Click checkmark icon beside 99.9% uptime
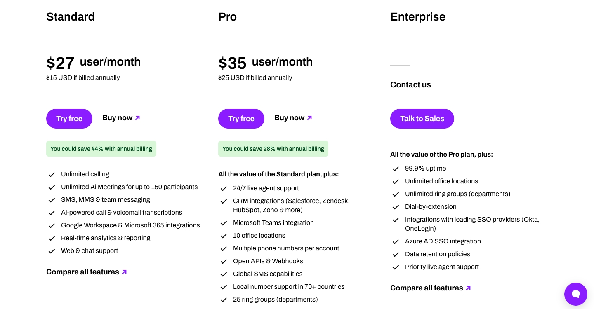Image resolution: width=594 pixels, height=309 pixels. pos(396,169)
